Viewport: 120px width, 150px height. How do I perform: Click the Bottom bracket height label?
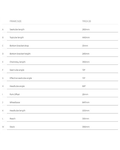point(20,54)
